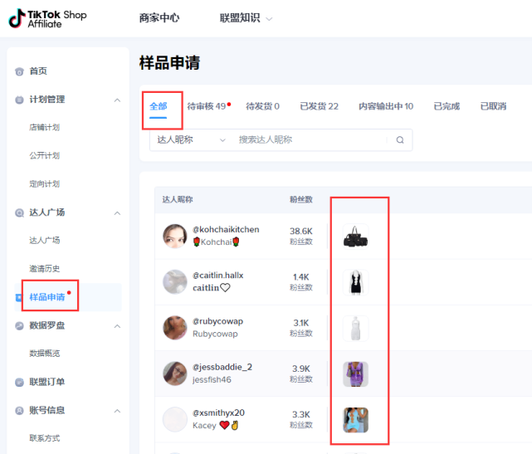Click the black dress product thumbnail
532x454 pixels.
tap(355, 282)
